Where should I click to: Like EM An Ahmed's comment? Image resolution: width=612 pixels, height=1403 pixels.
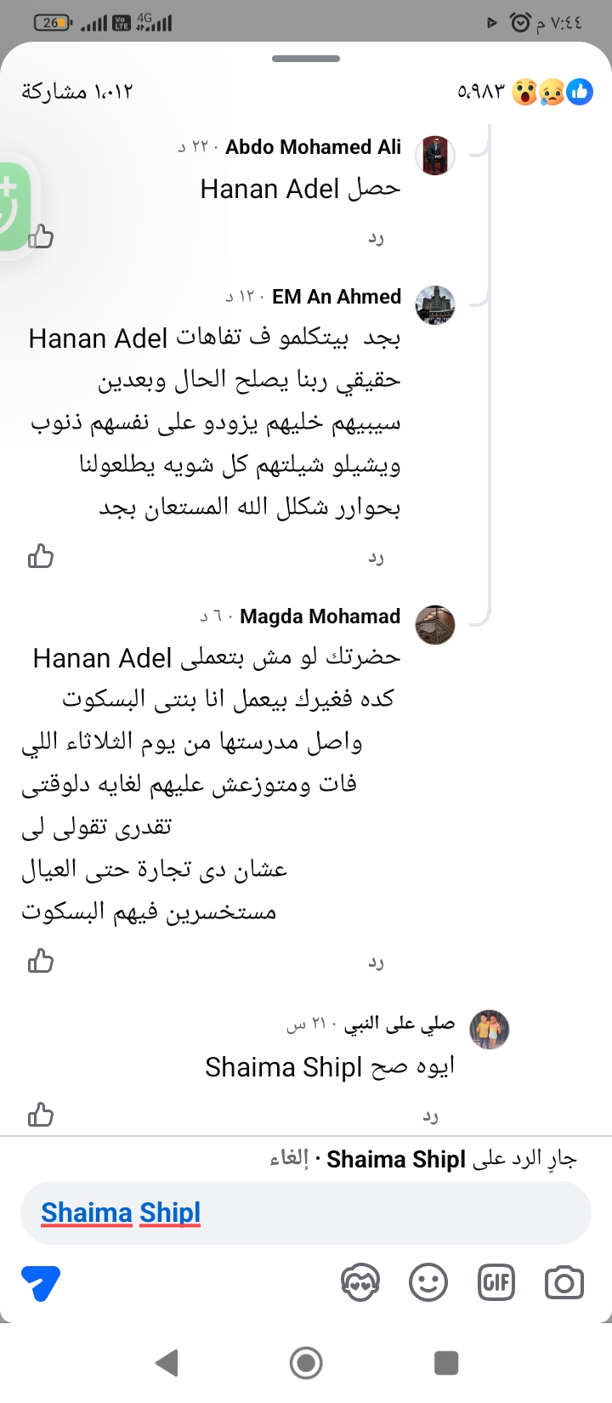coord(41,557)
